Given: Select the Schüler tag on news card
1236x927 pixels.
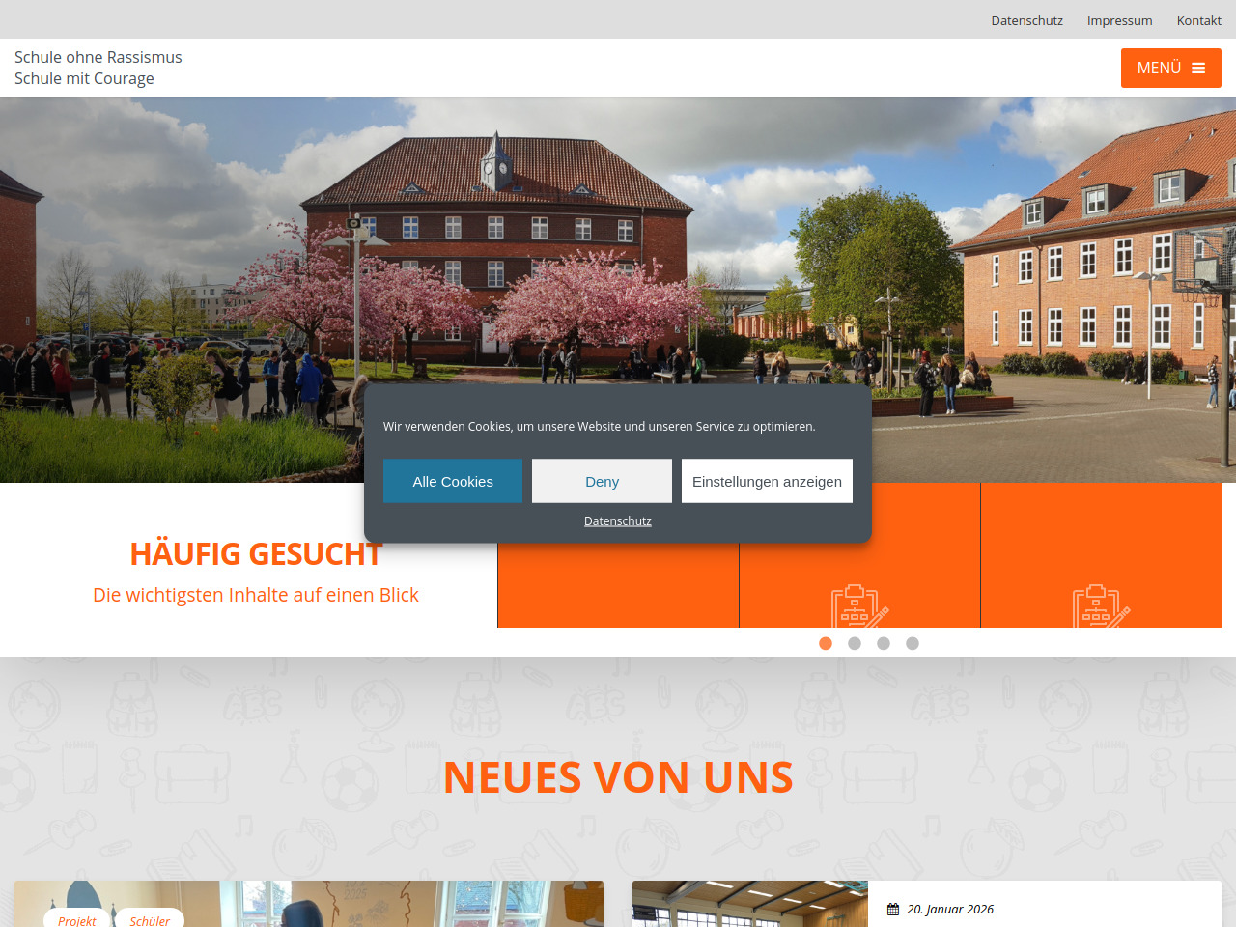Looking at the screenshot, I should pyautogui.click(x=150, y=919).
